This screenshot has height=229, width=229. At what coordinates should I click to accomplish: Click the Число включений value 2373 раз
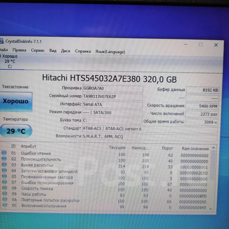[x=201, y=114]
